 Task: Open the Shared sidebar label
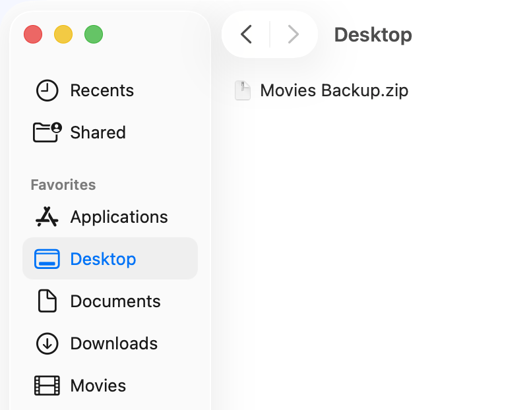click(98, 132)
